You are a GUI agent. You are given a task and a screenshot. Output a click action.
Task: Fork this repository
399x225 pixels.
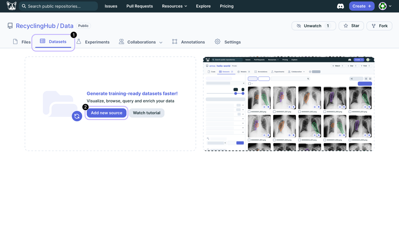(x=379, y=26)
